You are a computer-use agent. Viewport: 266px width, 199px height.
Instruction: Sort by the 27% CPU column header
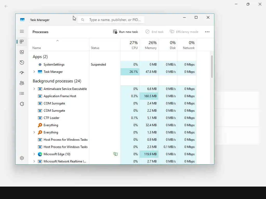pyautogui.click(x=130, y=45)
